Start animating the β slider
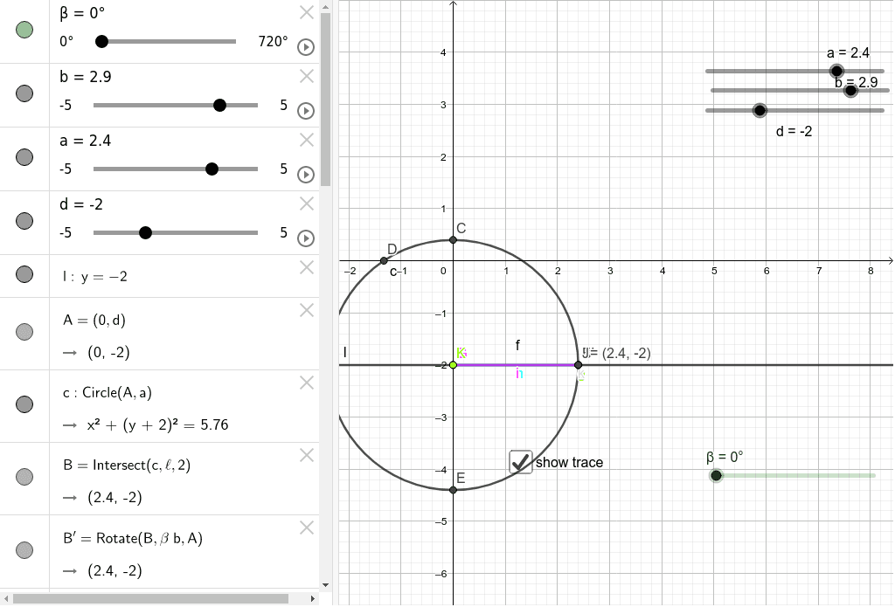 click(x=305, y=47)
